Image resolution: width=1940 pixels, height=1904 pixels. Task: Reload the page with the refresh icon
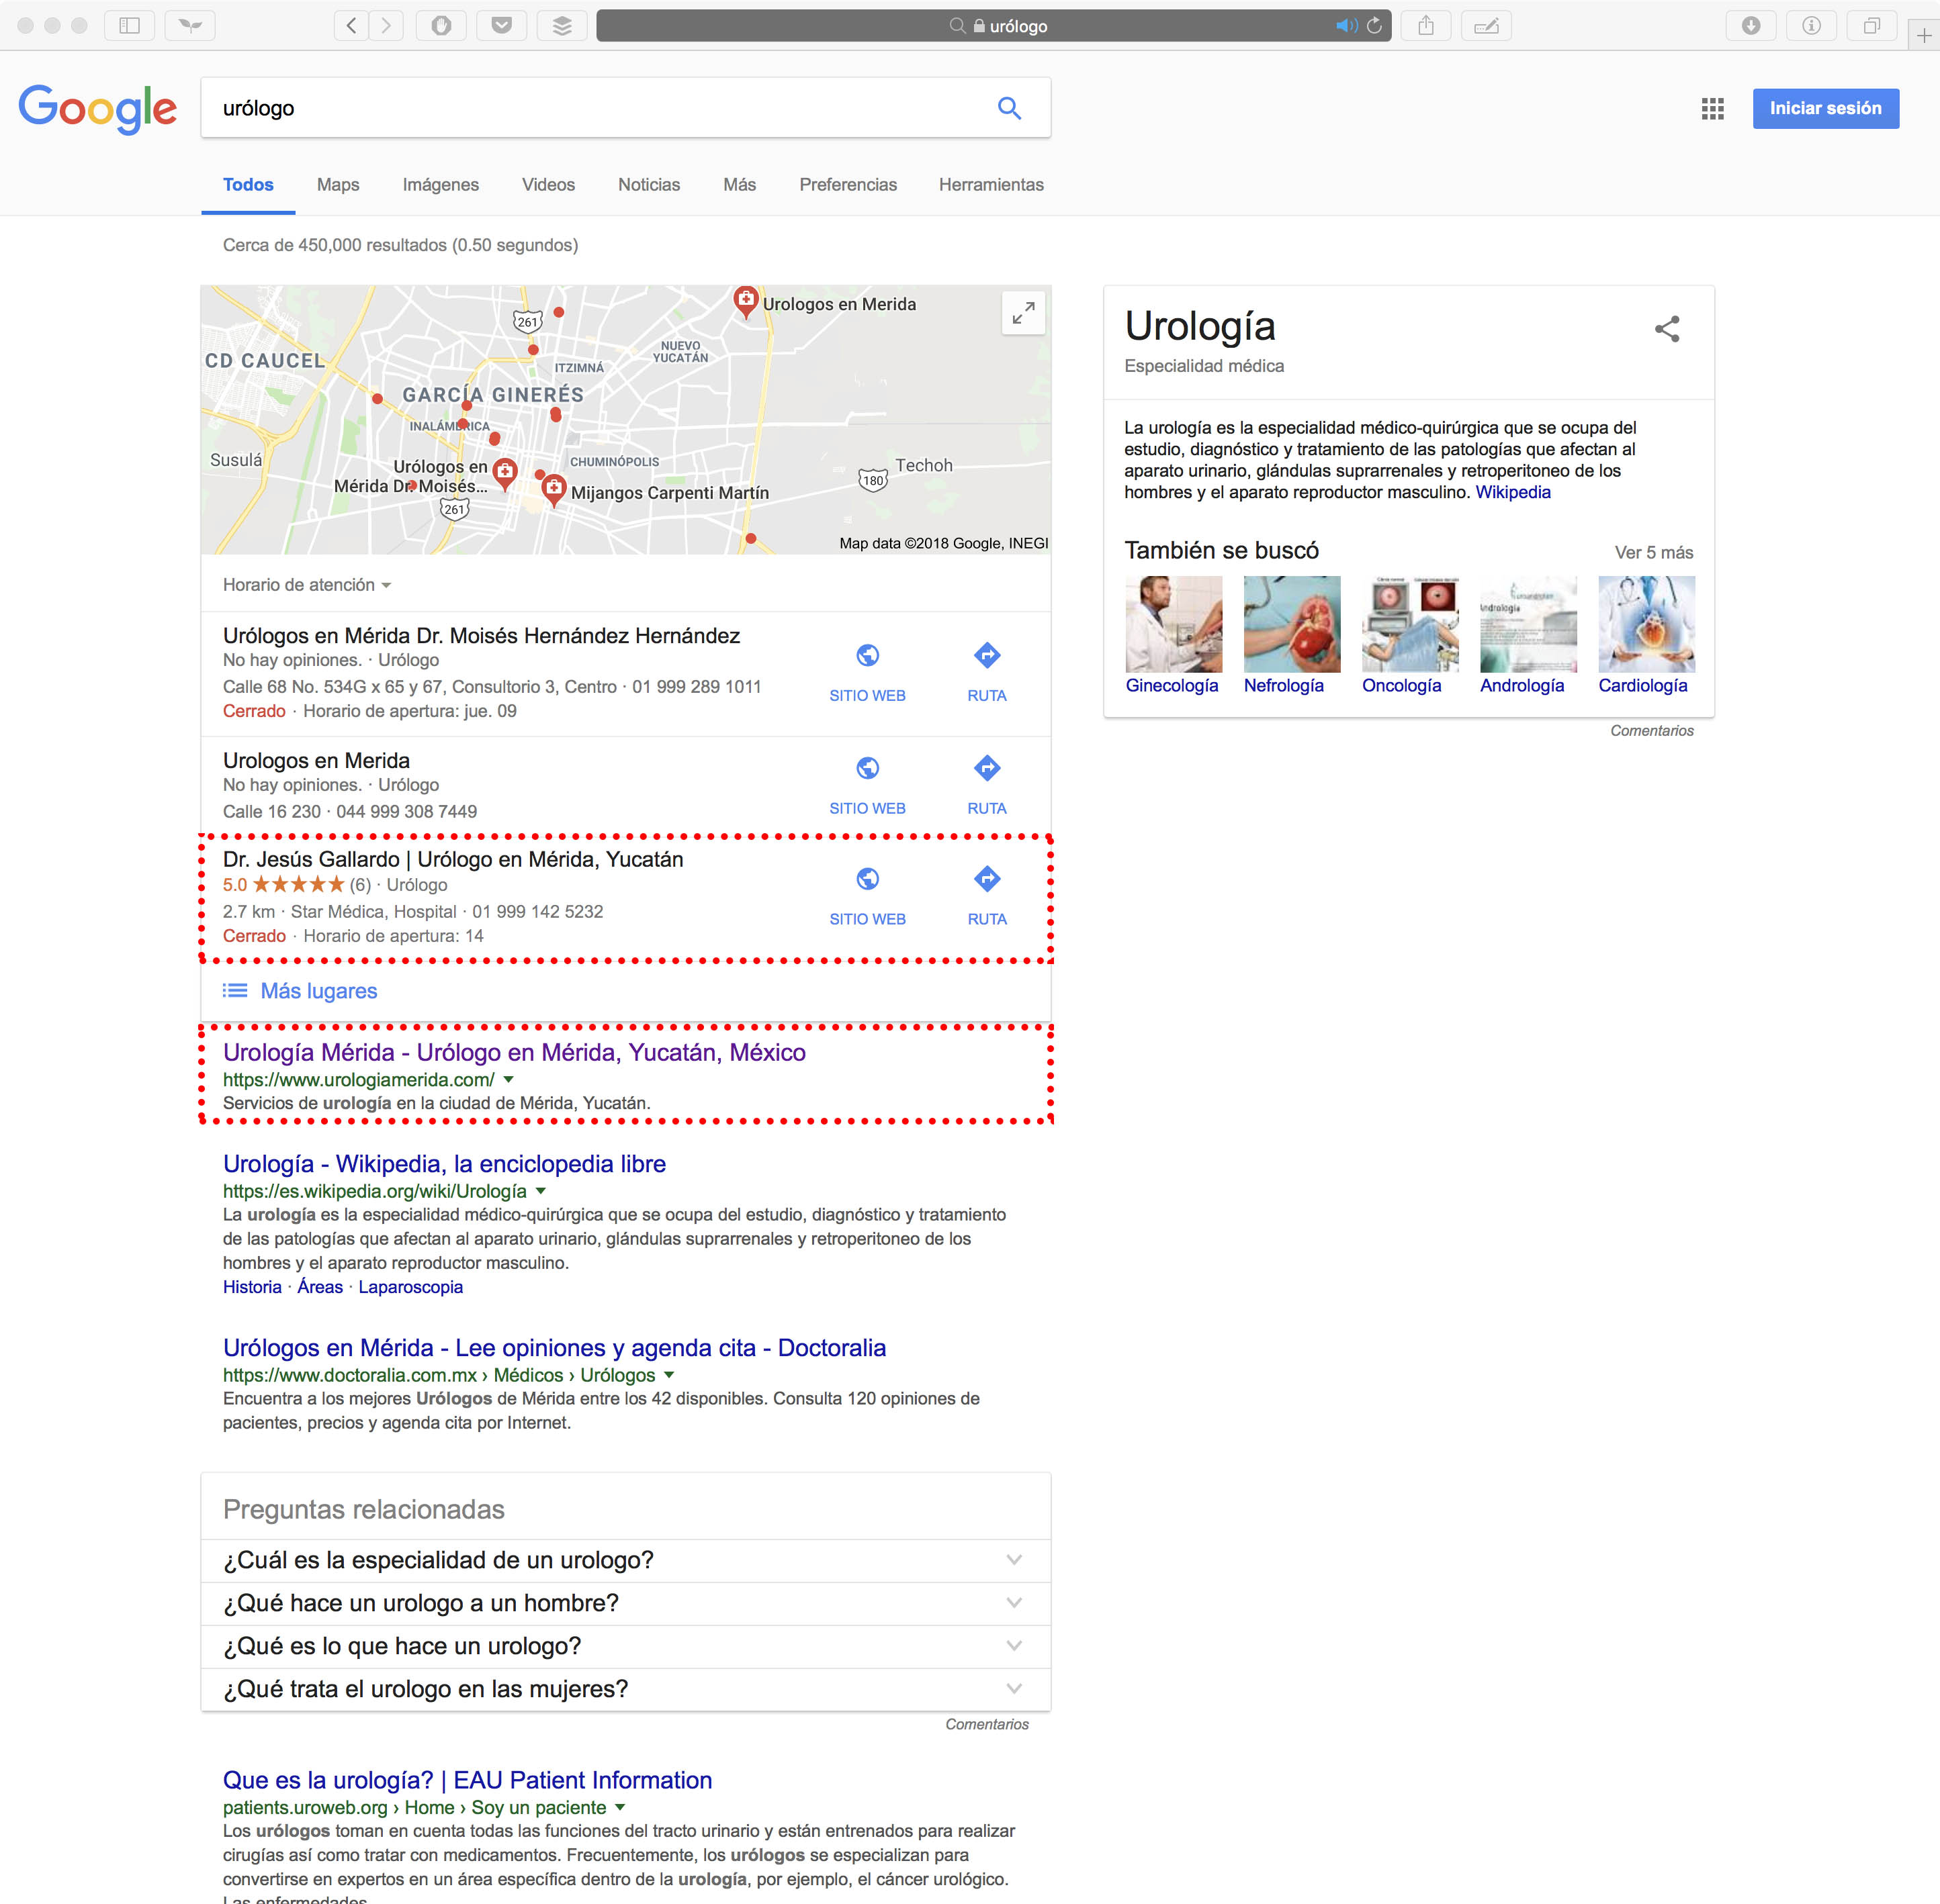(1374, 26)
